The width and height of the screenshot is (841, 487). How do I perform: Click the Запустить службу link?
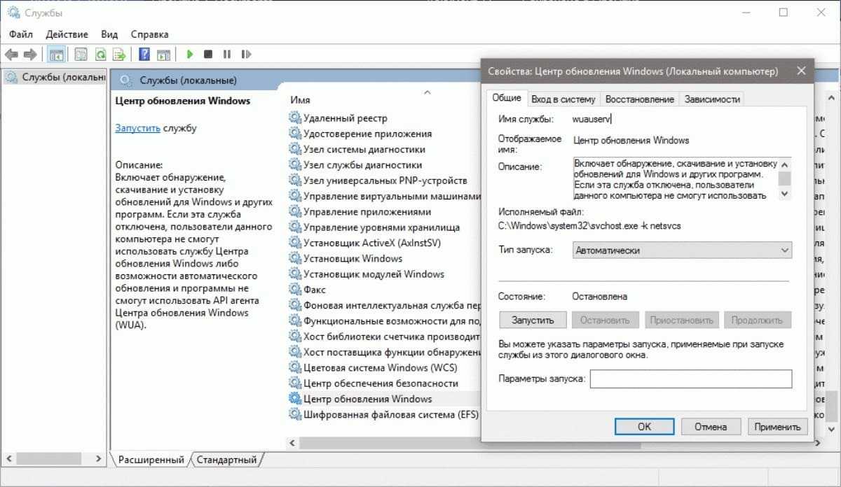tap(137, 128)
